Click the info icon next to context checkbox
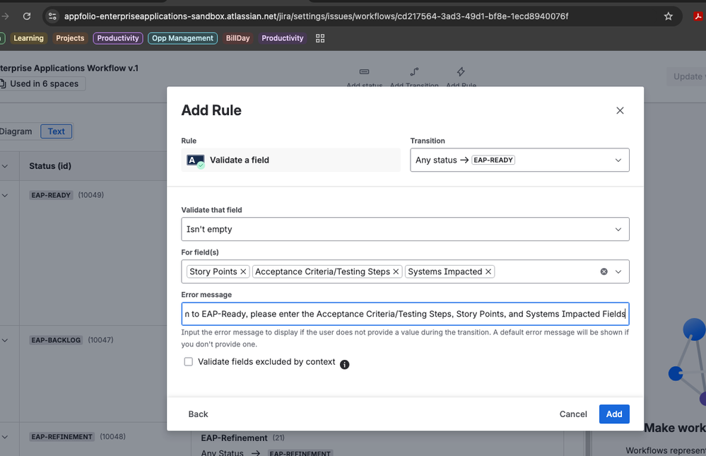706x456 pixels. [344, 365]
